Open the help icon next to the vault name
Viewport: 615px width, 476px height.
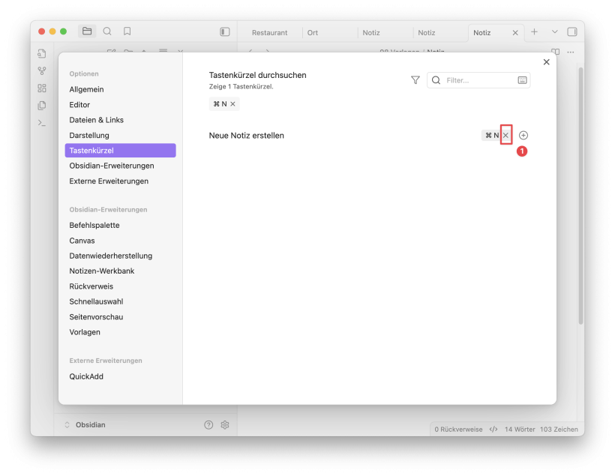[208, 424]
